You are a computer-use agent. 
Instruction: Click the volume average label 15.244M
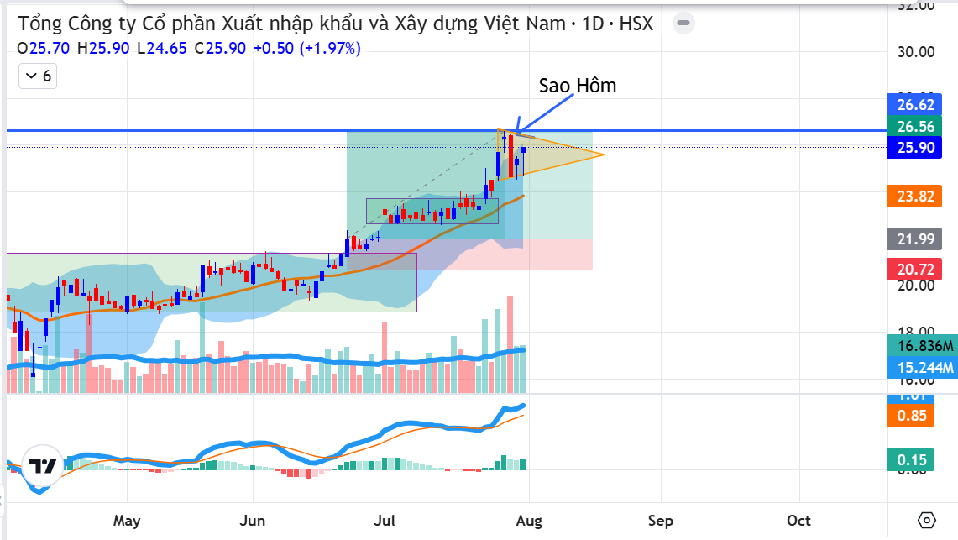pyautogui.click(x=924, y=368)
